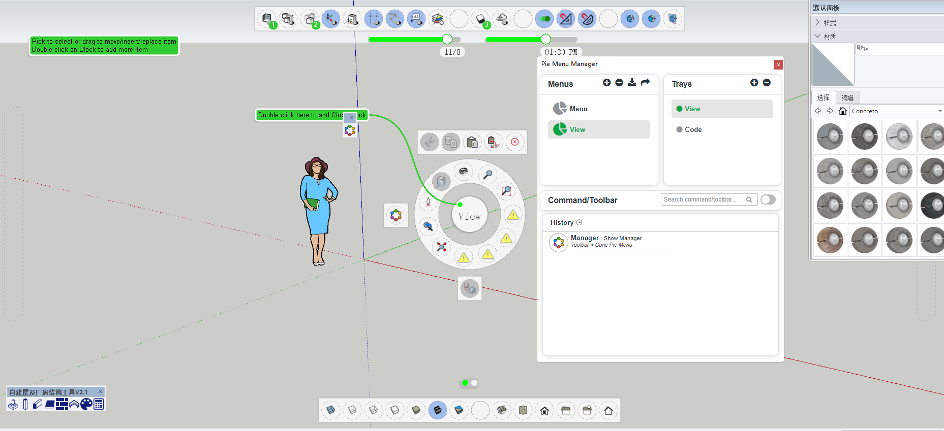This screenshot has height=431, width=944.
Task: Expand the 样式 section
Action: point(817,22)
